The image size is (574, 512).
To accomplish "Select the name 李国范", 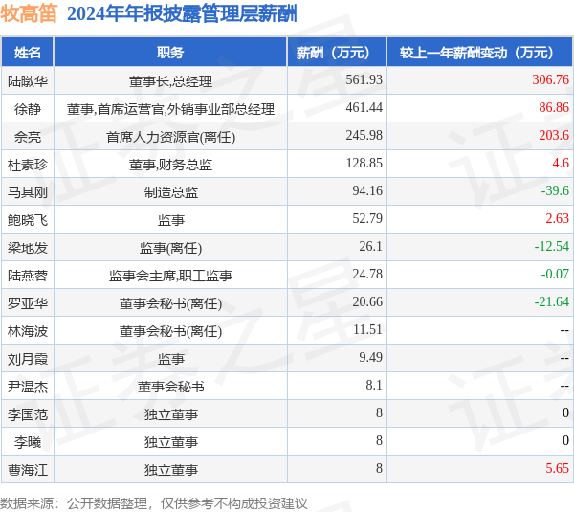I will (x=28, y=414).
